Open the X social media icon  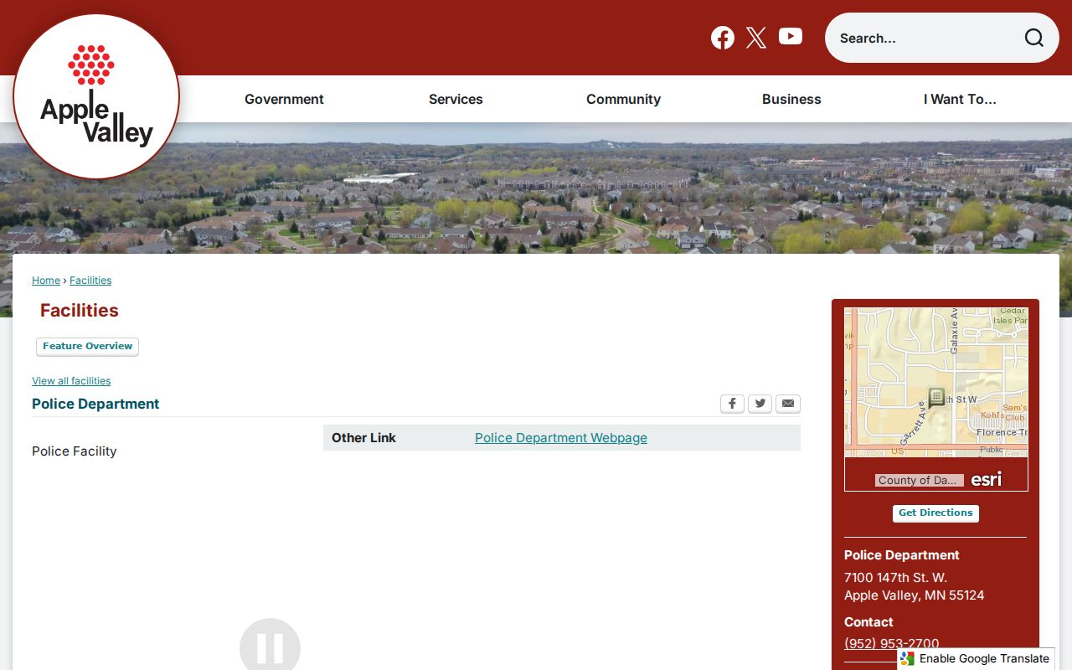(x=756, y=38)
